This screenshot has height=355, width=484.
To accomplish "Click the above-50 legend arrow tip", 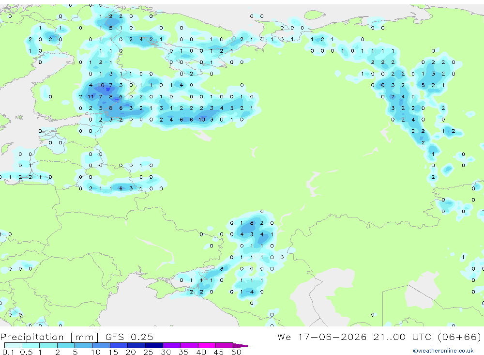I will pyautogui.click(x=242, y=346).
